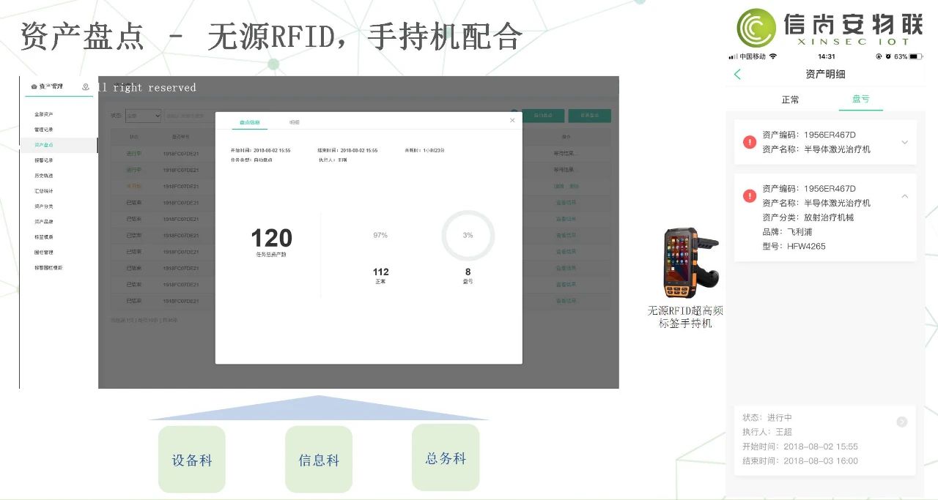Click the 资产管理 header tab

click(x=48, y=86)
